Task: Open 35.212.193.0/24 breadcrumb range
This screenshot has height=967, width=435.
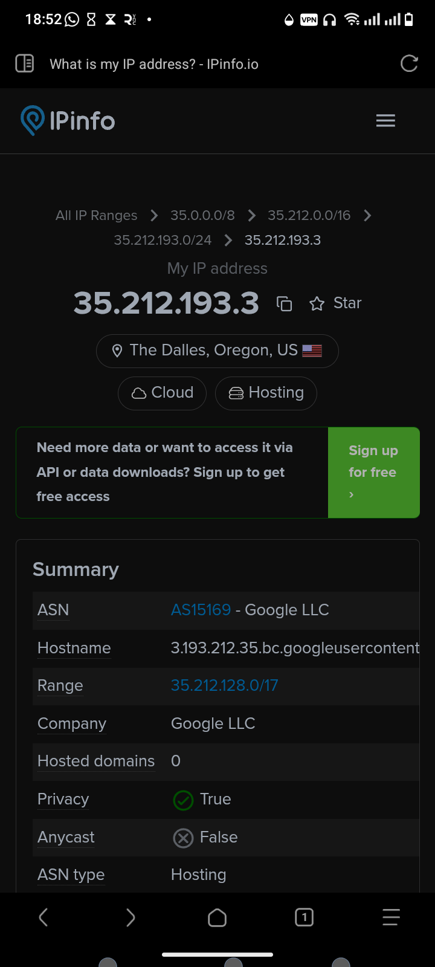Action: 163,241
